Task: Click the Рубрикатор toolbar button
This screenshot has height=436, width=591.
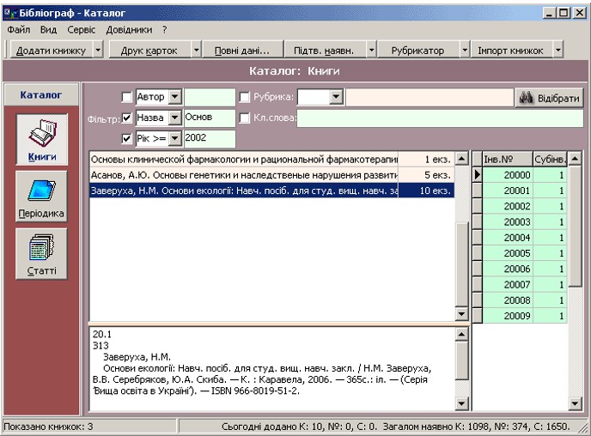Action: 419,51
